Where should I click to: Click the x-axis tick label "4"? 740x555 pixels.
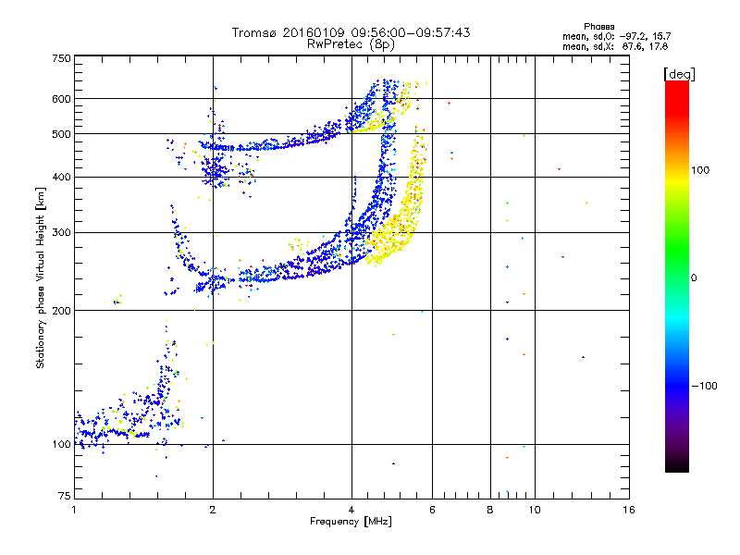351,510
